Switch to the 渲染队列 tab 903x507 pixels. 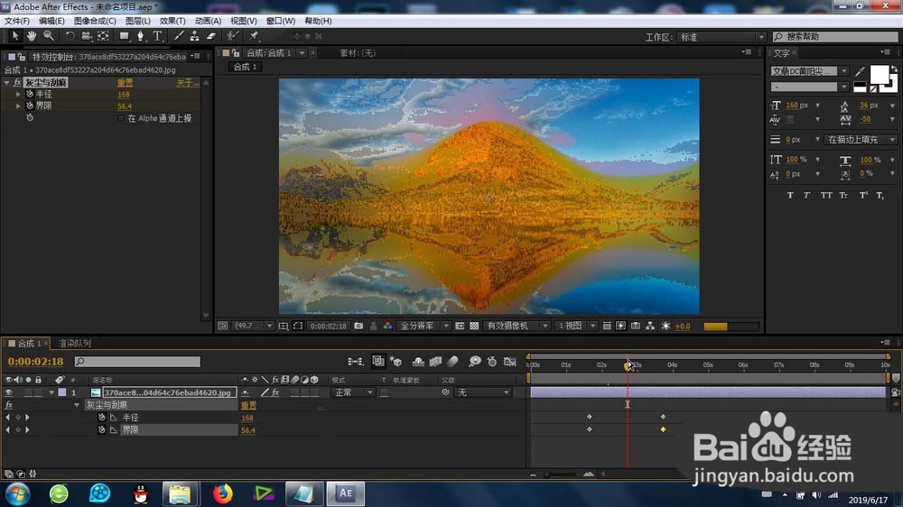(74, 344)
